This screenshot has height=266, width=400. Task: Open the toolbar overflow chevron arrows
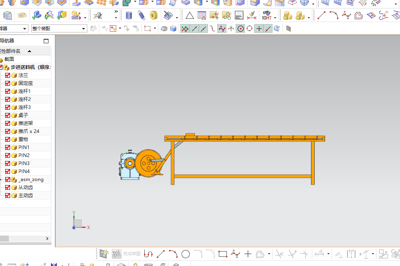coord(116,12)
